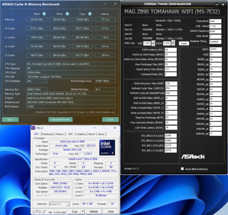Click the Copy info icon in AIDA64
This screenshot has height=215, width=228.
click(90, 14)
